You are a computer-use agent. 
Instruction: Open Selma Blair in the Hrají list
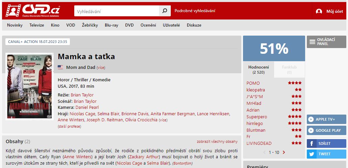108,114
